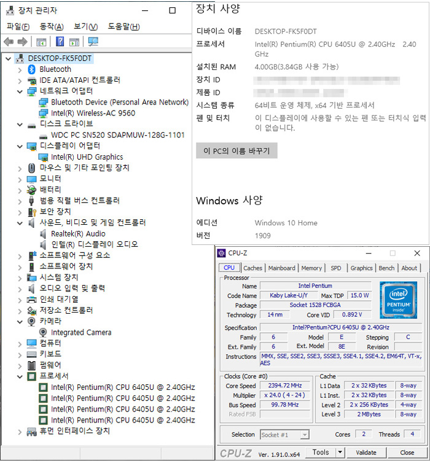Click the mouse icon beside 마우스 및 기타 포인팅 장치
430x463 pixels.
31,168
